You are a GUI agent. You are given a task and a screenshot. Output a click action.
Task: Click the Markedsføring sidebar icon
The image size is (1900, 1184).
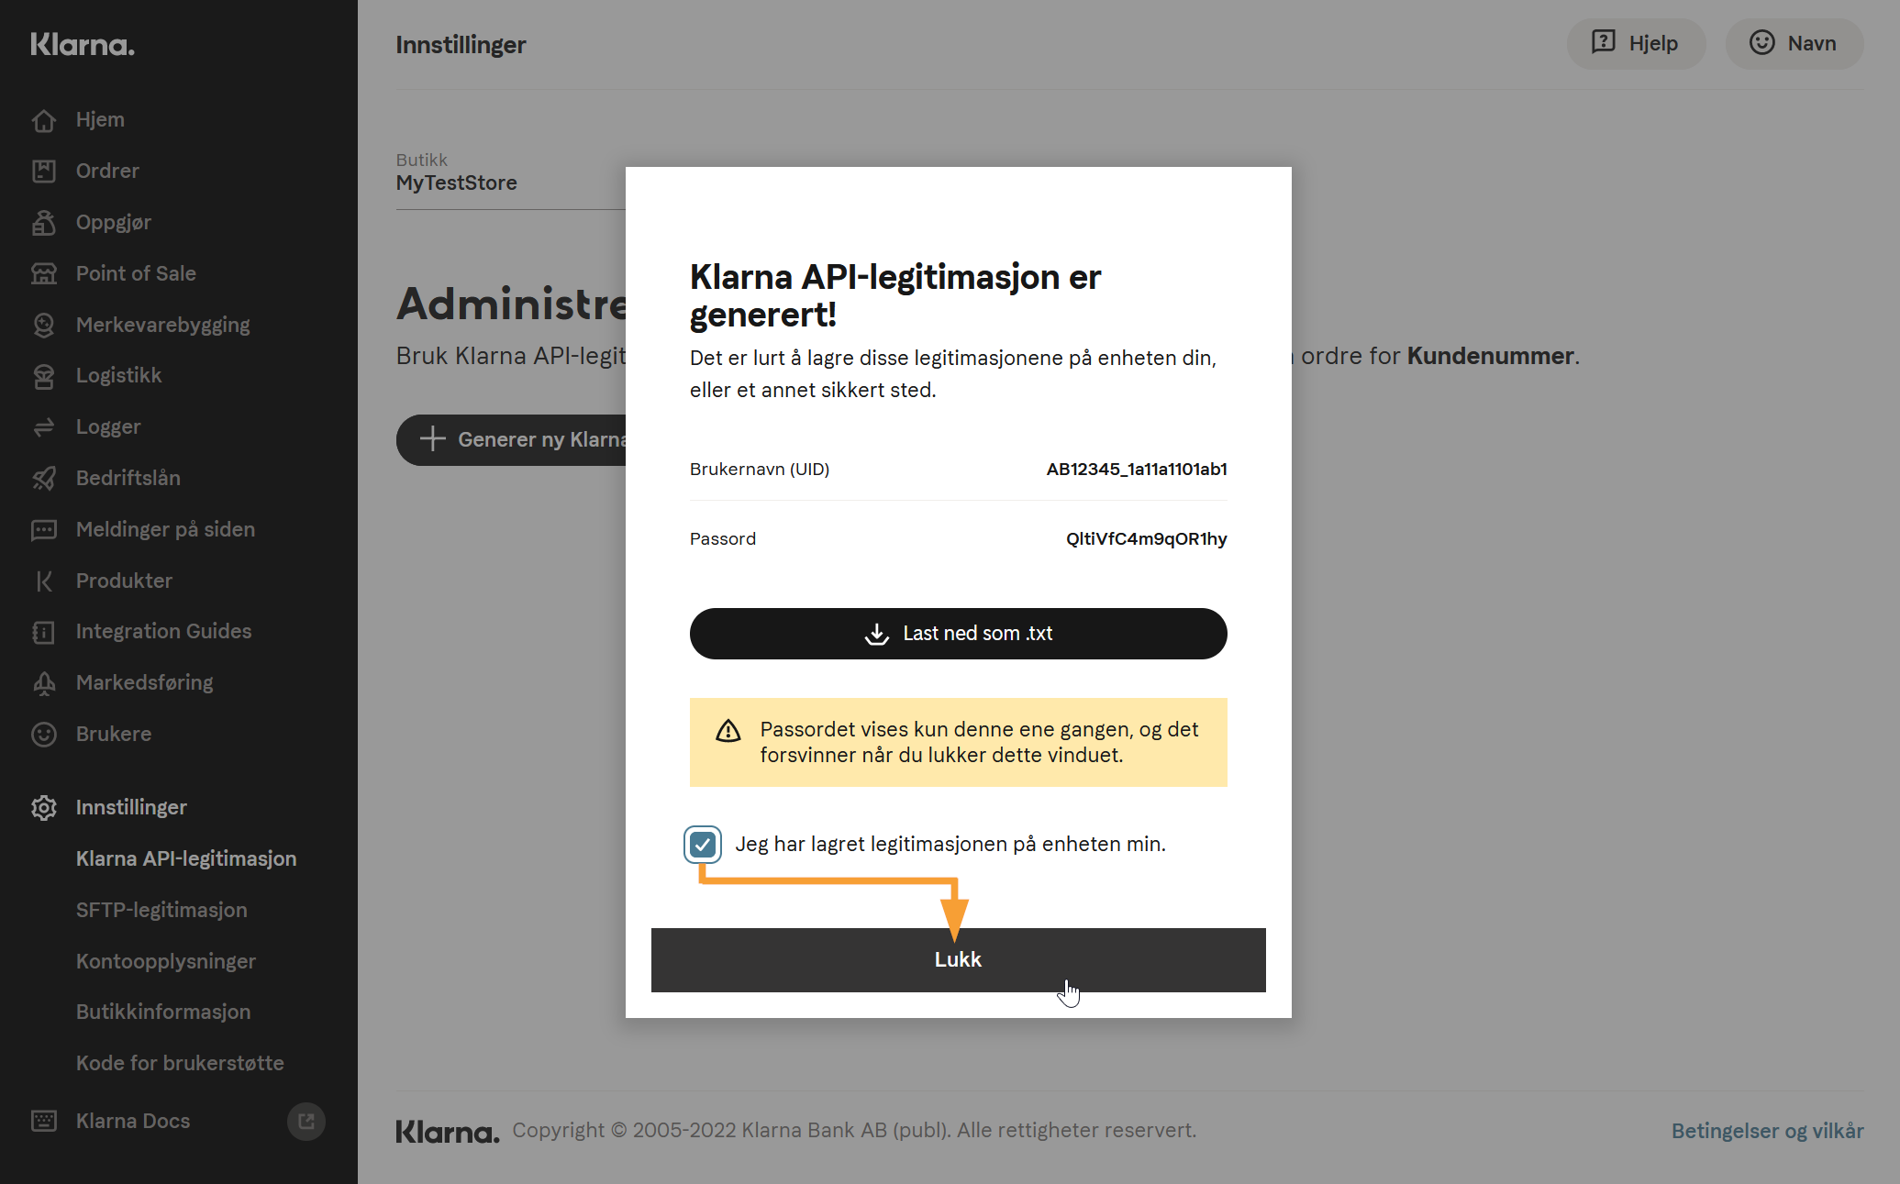click(x=44, y=683)
